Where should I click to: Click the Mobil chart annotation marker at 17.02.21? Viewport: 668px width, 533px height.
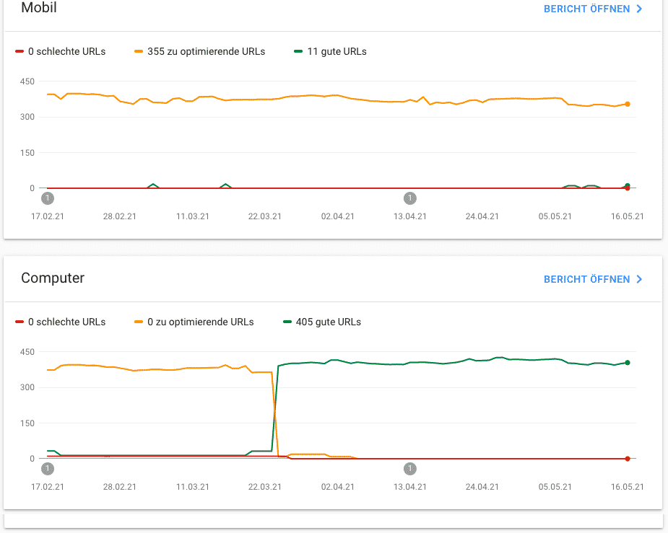tap(48, 198)
